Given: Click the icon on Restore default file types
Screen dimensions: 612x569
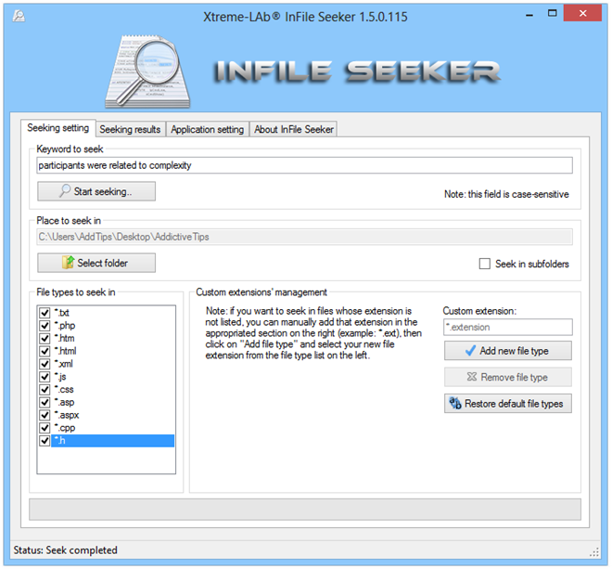Looking at the screenshot, I should 455,403.
